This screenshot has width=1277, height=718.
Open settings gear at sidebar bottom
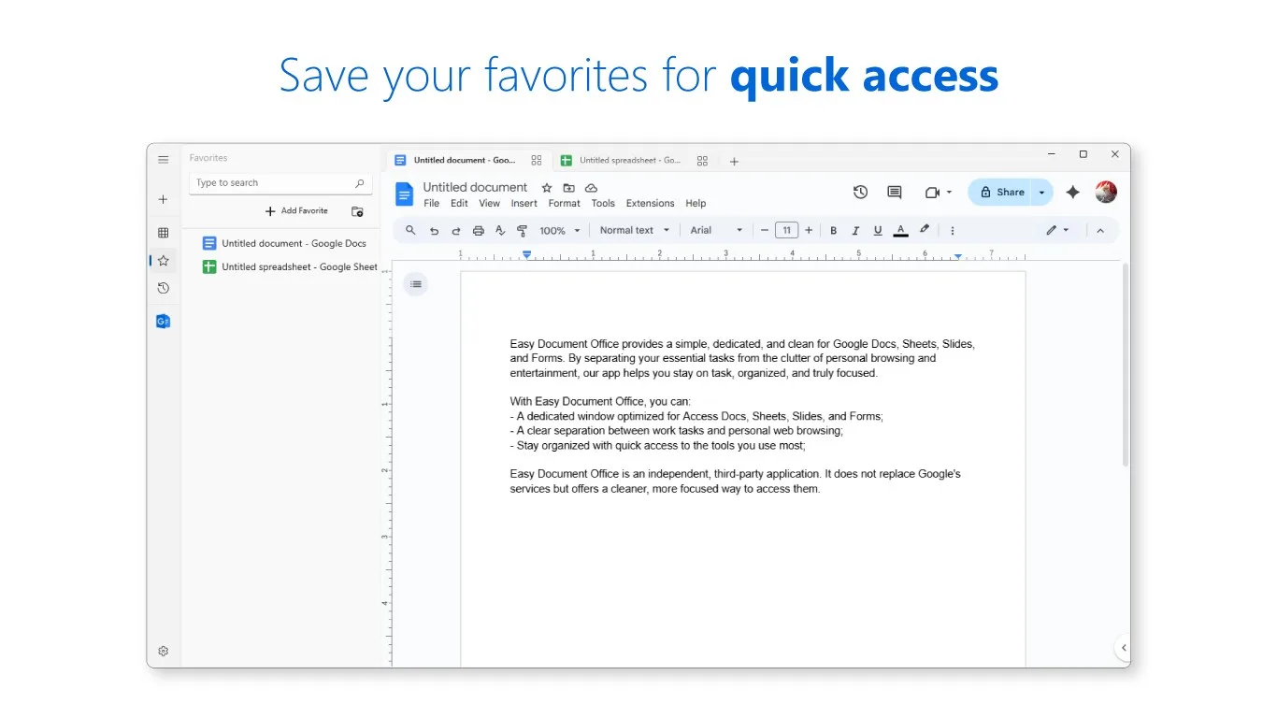[x=163, y=651]
